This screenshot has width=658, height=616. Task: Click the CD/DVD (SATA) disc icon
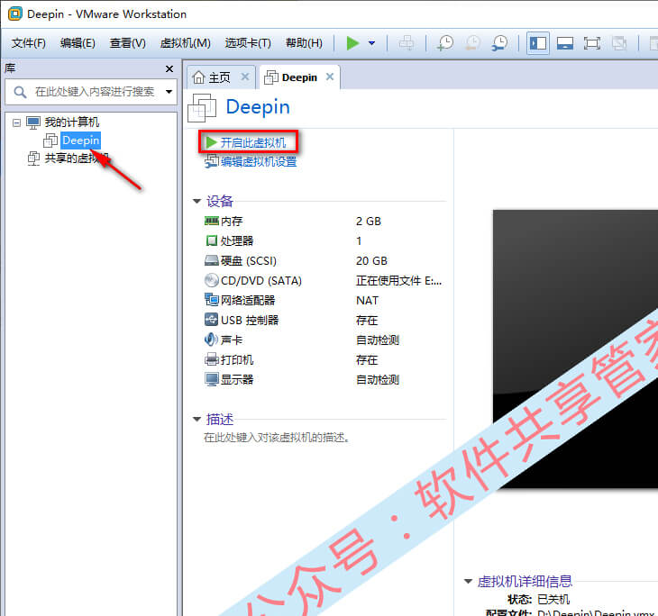(x=212, y=281)
